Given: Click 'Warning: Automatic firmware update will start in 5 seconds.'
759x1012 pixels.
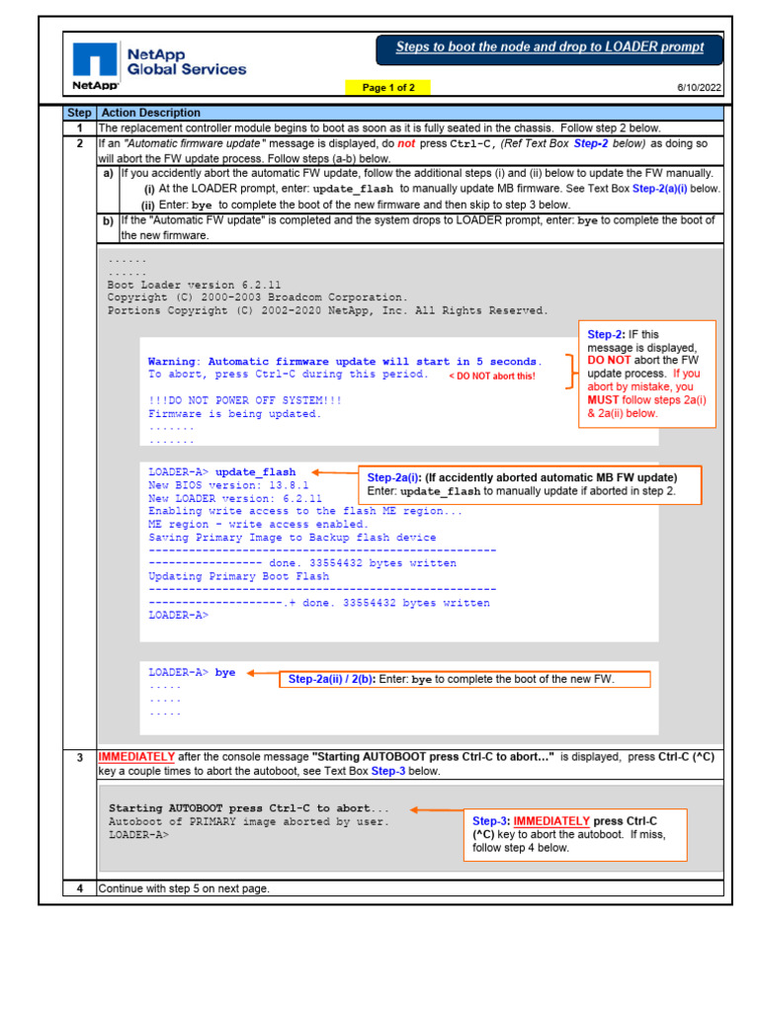Looking at the screenshot, I should [x=345, y=362].
